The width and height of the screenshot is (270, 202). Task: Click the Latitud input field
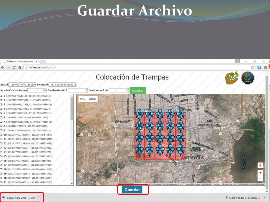point(22,84)
